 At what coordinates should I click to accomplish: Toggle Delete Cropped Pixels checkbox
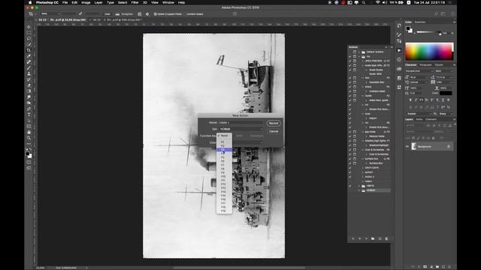point(156,14)
